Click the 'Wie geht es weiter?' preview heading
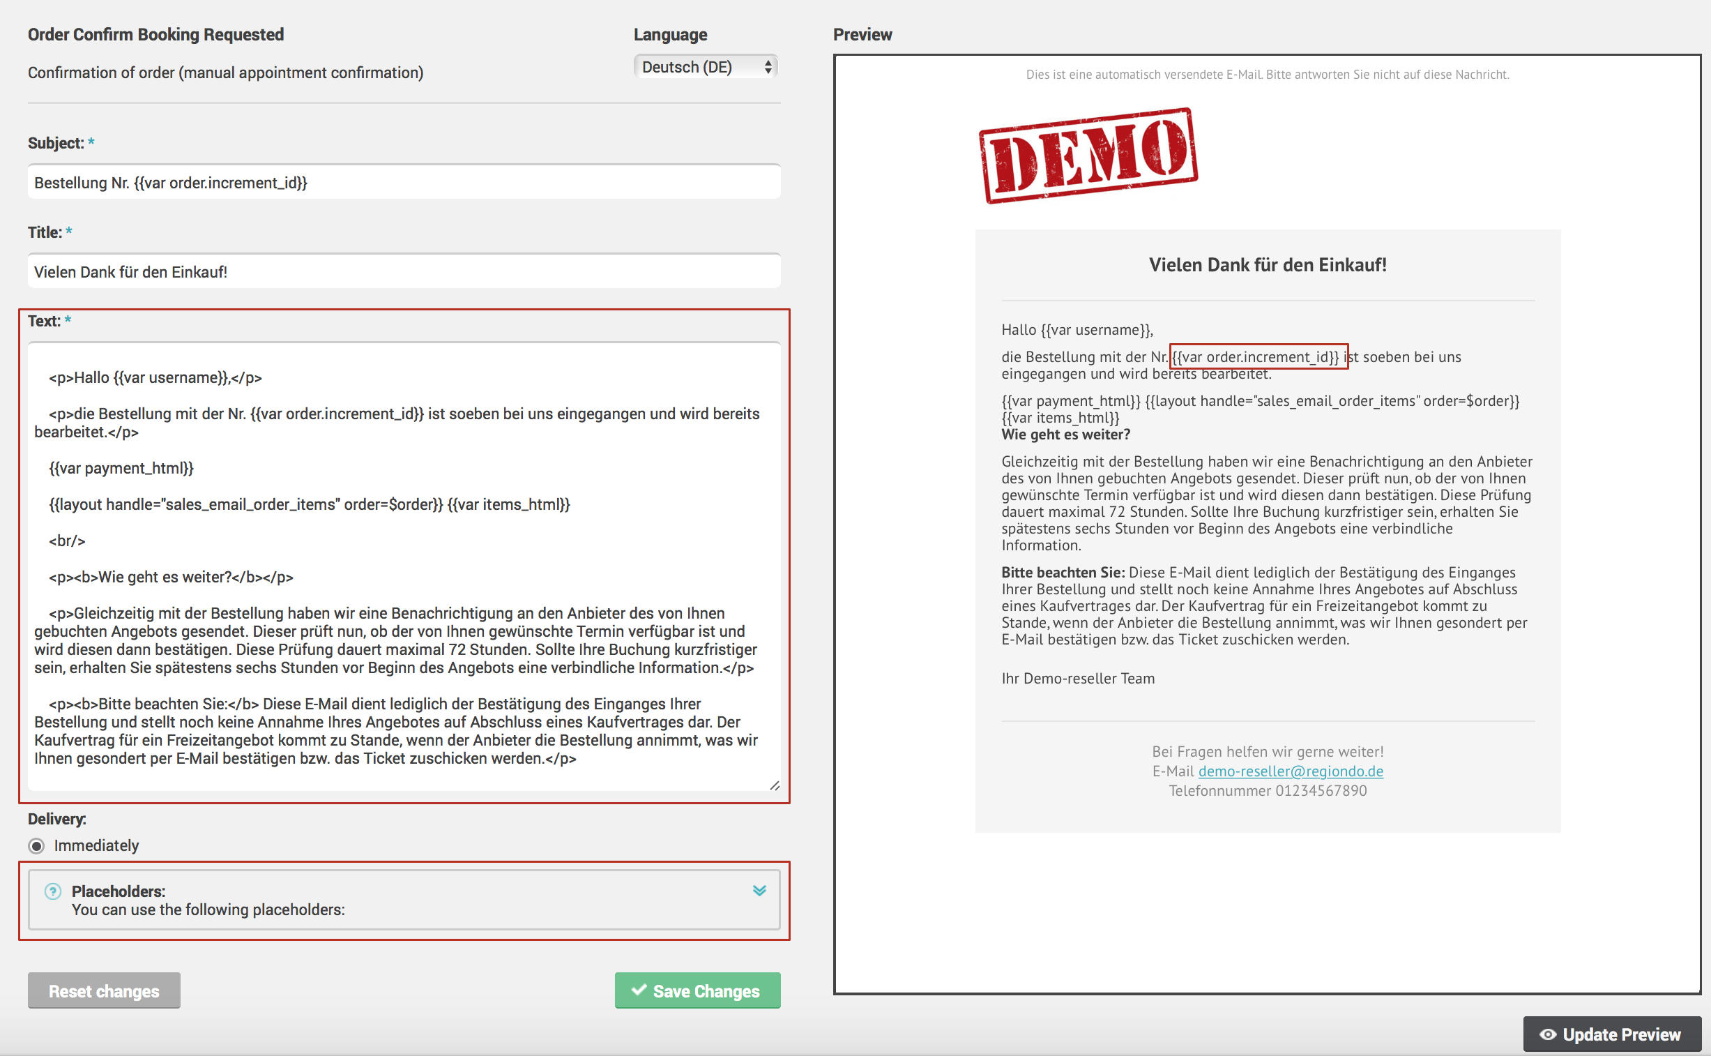Screen dimensions: 1711x1056 [x=1066, y=435]
